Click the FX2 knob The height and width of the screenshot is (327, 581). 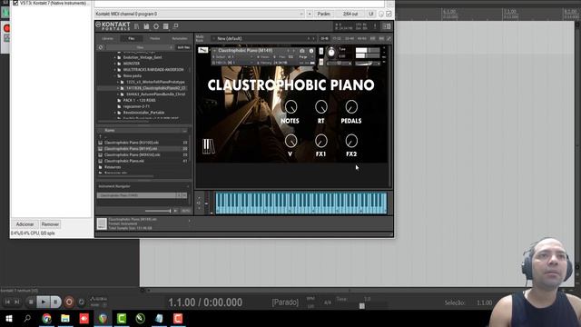point(351,141)
